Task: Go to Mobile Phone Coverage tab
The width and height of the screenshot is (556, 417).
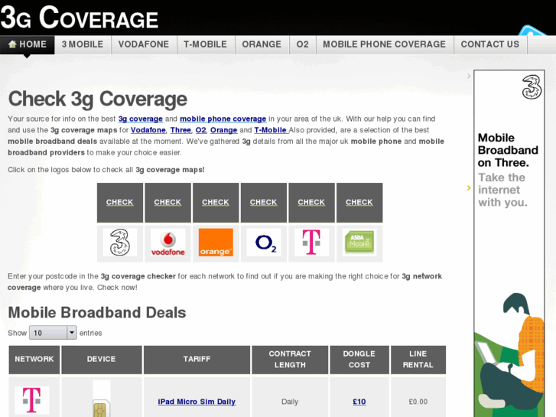Action: click(385, 44)
